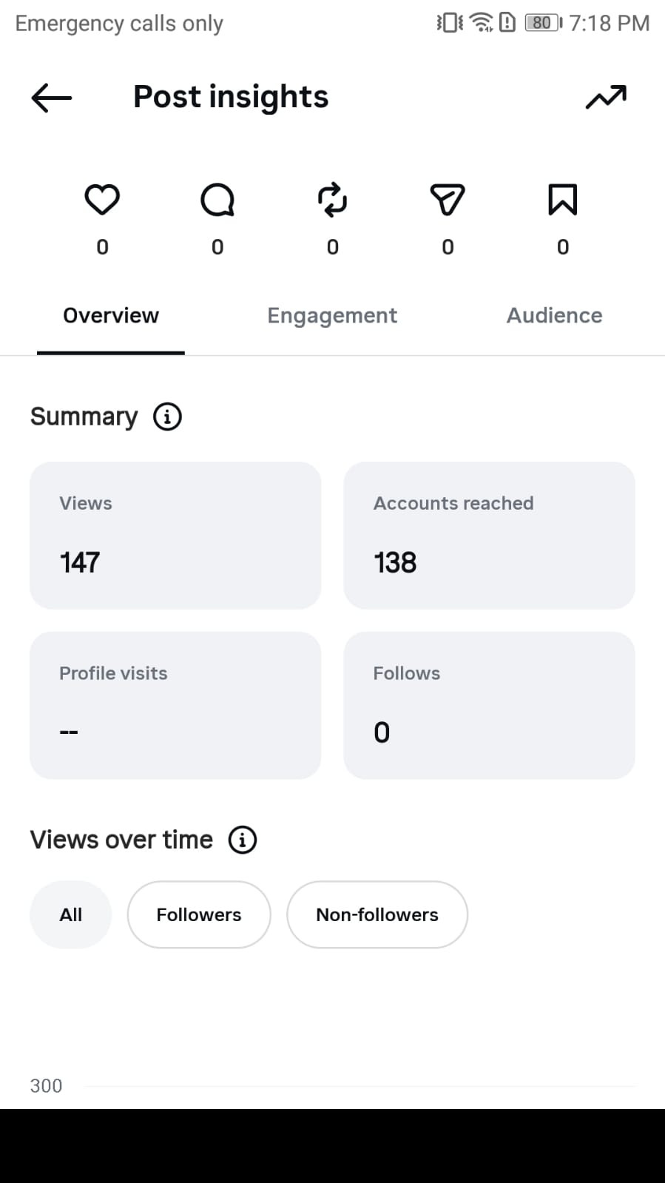This screenshot has width=665, height=1183.
Task: Go back with the arrow icon
Action: [x=51, y=98]
